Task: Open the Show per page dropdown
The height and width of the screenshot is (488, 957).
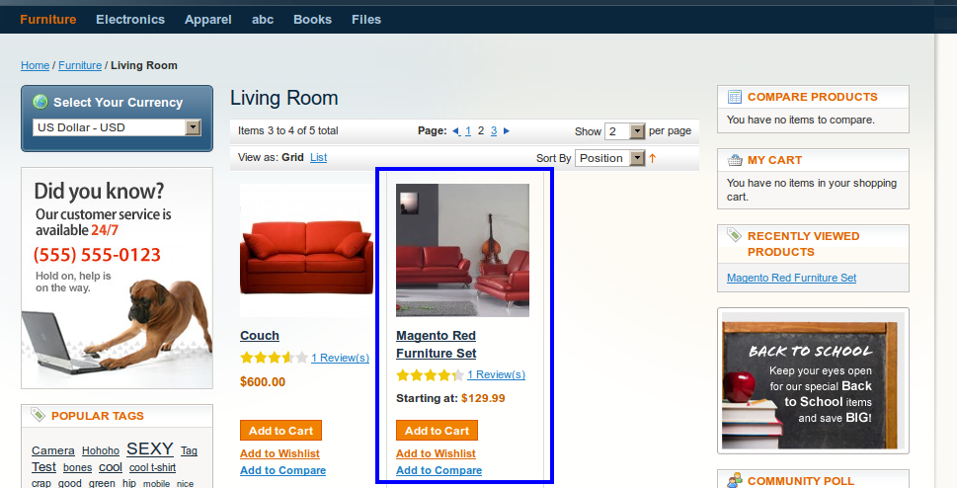Action: click(x=624, y=131)
